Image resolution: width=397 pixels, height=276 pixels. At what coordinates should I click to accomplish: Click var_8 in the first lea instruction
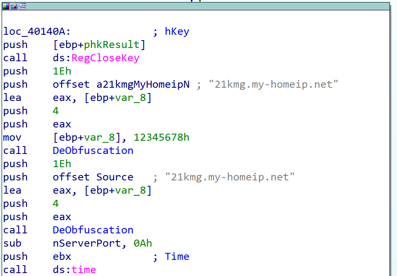(x=130, y=98)
